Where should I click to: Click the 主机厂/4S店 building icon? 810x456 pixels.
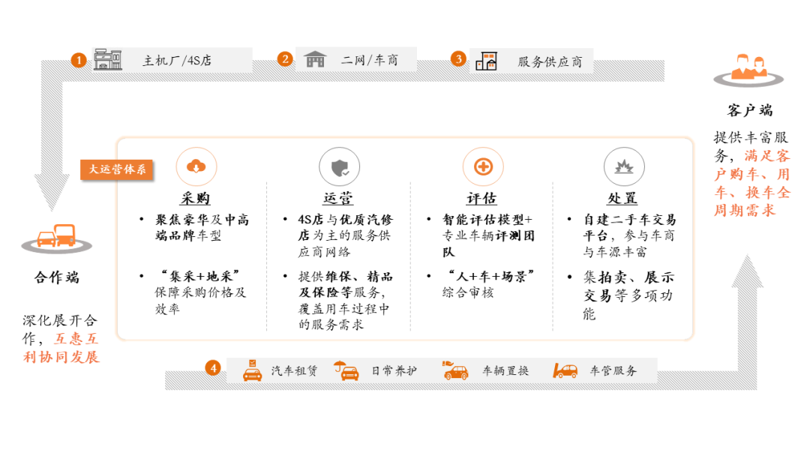pyautogui.click(x=108, y=60)
